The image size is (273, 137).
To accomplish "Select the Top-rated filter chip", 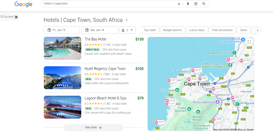I will (150, 30).
